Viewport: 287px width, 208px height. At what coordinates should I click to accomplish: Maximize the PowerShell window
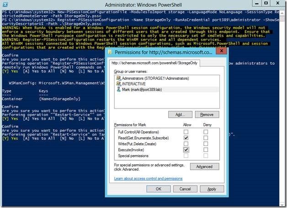click(x=266, y=4)
